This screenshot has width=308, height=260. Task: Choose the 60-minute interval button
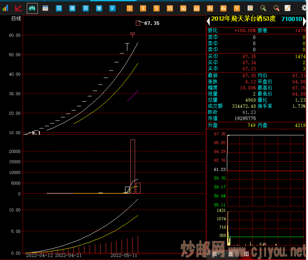(196, 8)
